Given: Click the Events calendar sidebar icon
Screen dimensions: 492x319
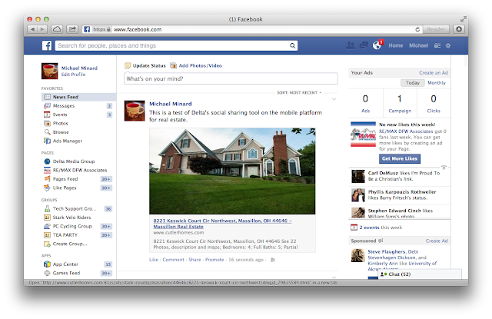Looking at the screenshot, I should 47,115.
